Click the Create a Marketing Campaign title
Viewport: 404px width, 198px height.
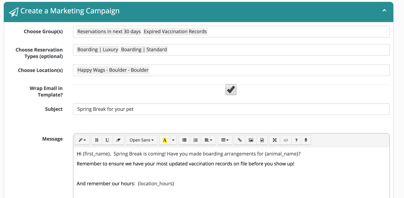(70, 11)
